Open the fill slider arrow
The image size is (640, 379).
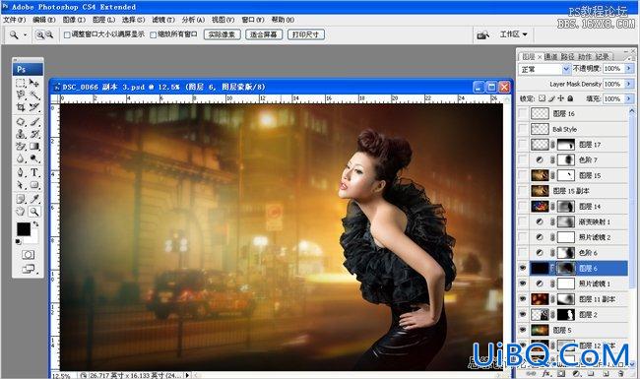pyautogui.click(x=628, y=98)
